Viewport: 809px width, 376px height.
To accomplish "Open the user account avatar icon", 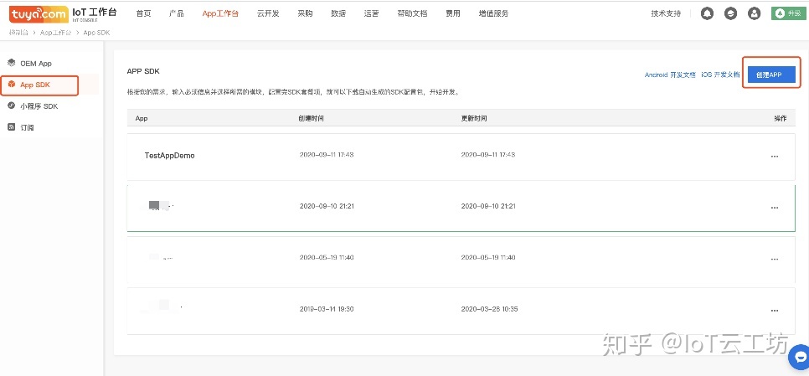I will pyautogui.click(x=754, y=13).
